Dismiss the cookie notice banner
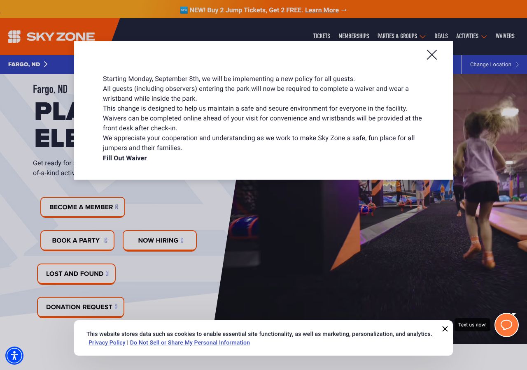Viewport: 527px width, 370px height. coord(445,329)
